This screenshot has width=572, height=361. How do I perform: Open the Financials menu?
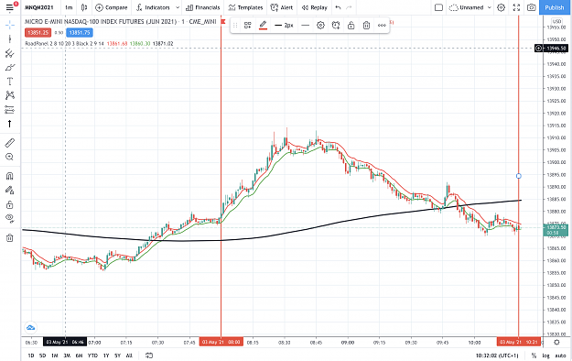click(203, 7)
